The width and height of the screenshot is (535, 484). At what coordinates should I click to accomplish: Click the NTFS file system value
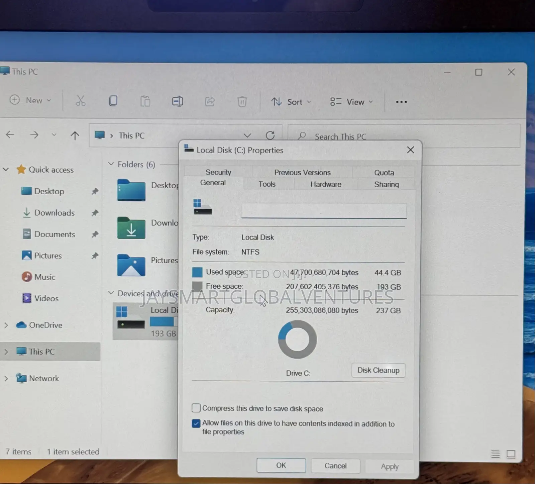pos(250,252)
